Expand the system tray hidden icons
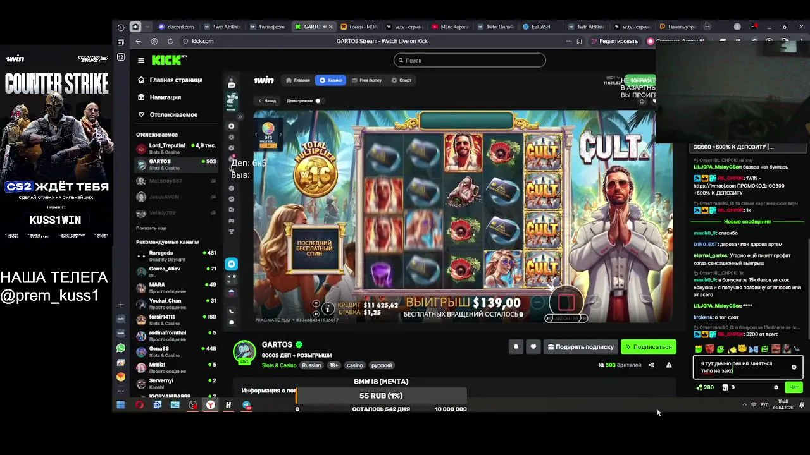This screenshot has width=810, height=455. pyautogui.click(x=744, y=404)
